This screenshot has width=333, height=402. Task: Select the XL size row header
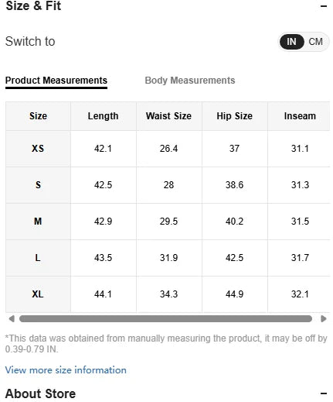(38, 294)
